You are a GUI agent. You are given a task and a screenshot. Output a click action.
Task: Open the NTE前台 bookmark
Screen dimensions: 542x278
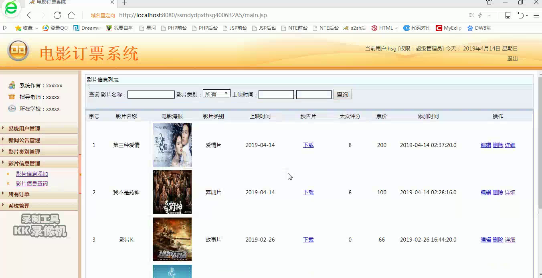click(x=295, y=28)
